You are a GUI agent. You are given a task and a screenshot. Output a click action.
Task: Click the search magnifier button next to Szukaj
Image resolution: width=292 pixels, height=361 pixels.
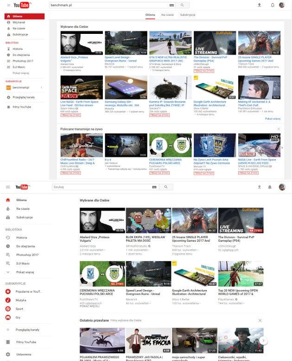[166, 187]
